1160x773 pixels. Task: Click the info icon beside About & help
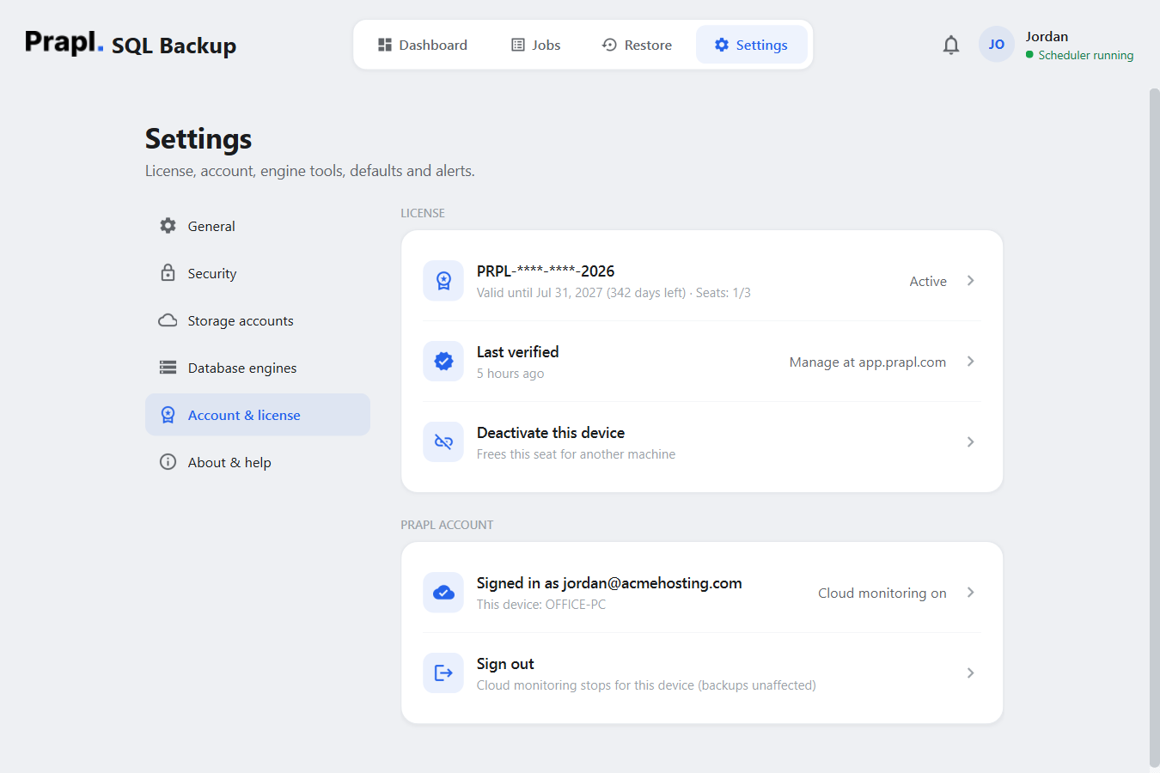[168, 462]
